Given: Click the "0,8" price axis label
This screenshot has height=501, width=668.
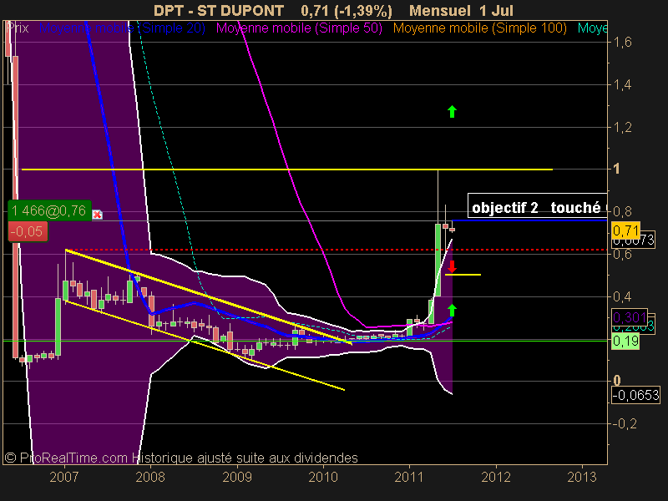Looking at the screenshot, I should [x=622, y=211].
